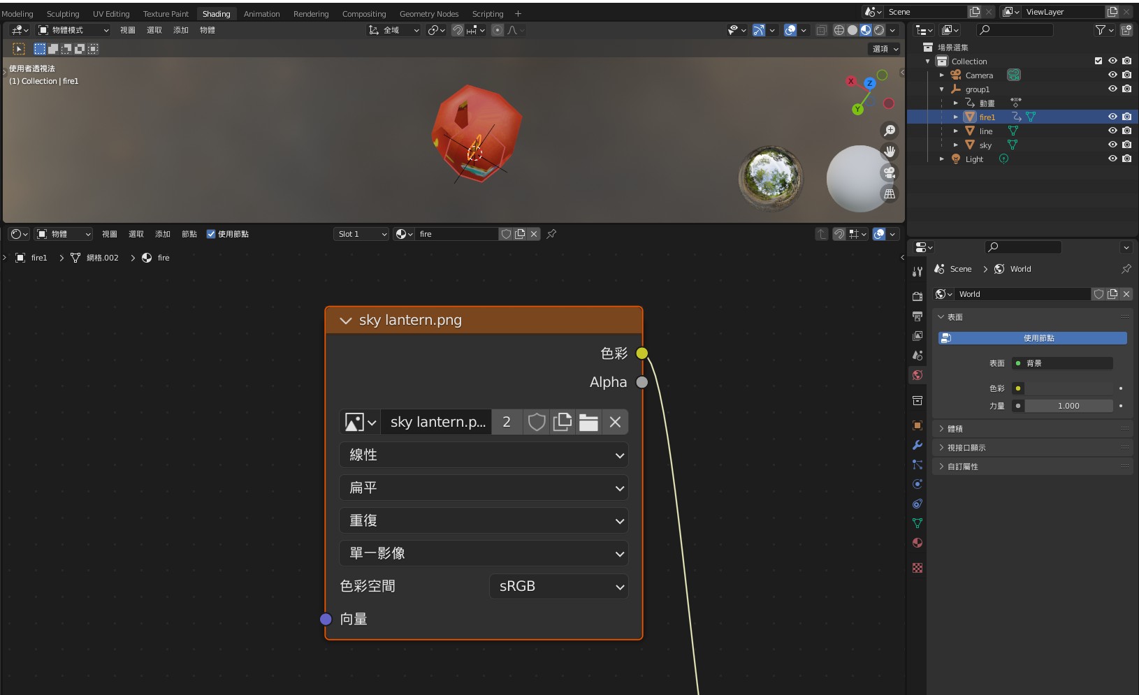
Task: Open the Modifier wrench properties tab
Action: pyautogui.click(x=917, y=445)
